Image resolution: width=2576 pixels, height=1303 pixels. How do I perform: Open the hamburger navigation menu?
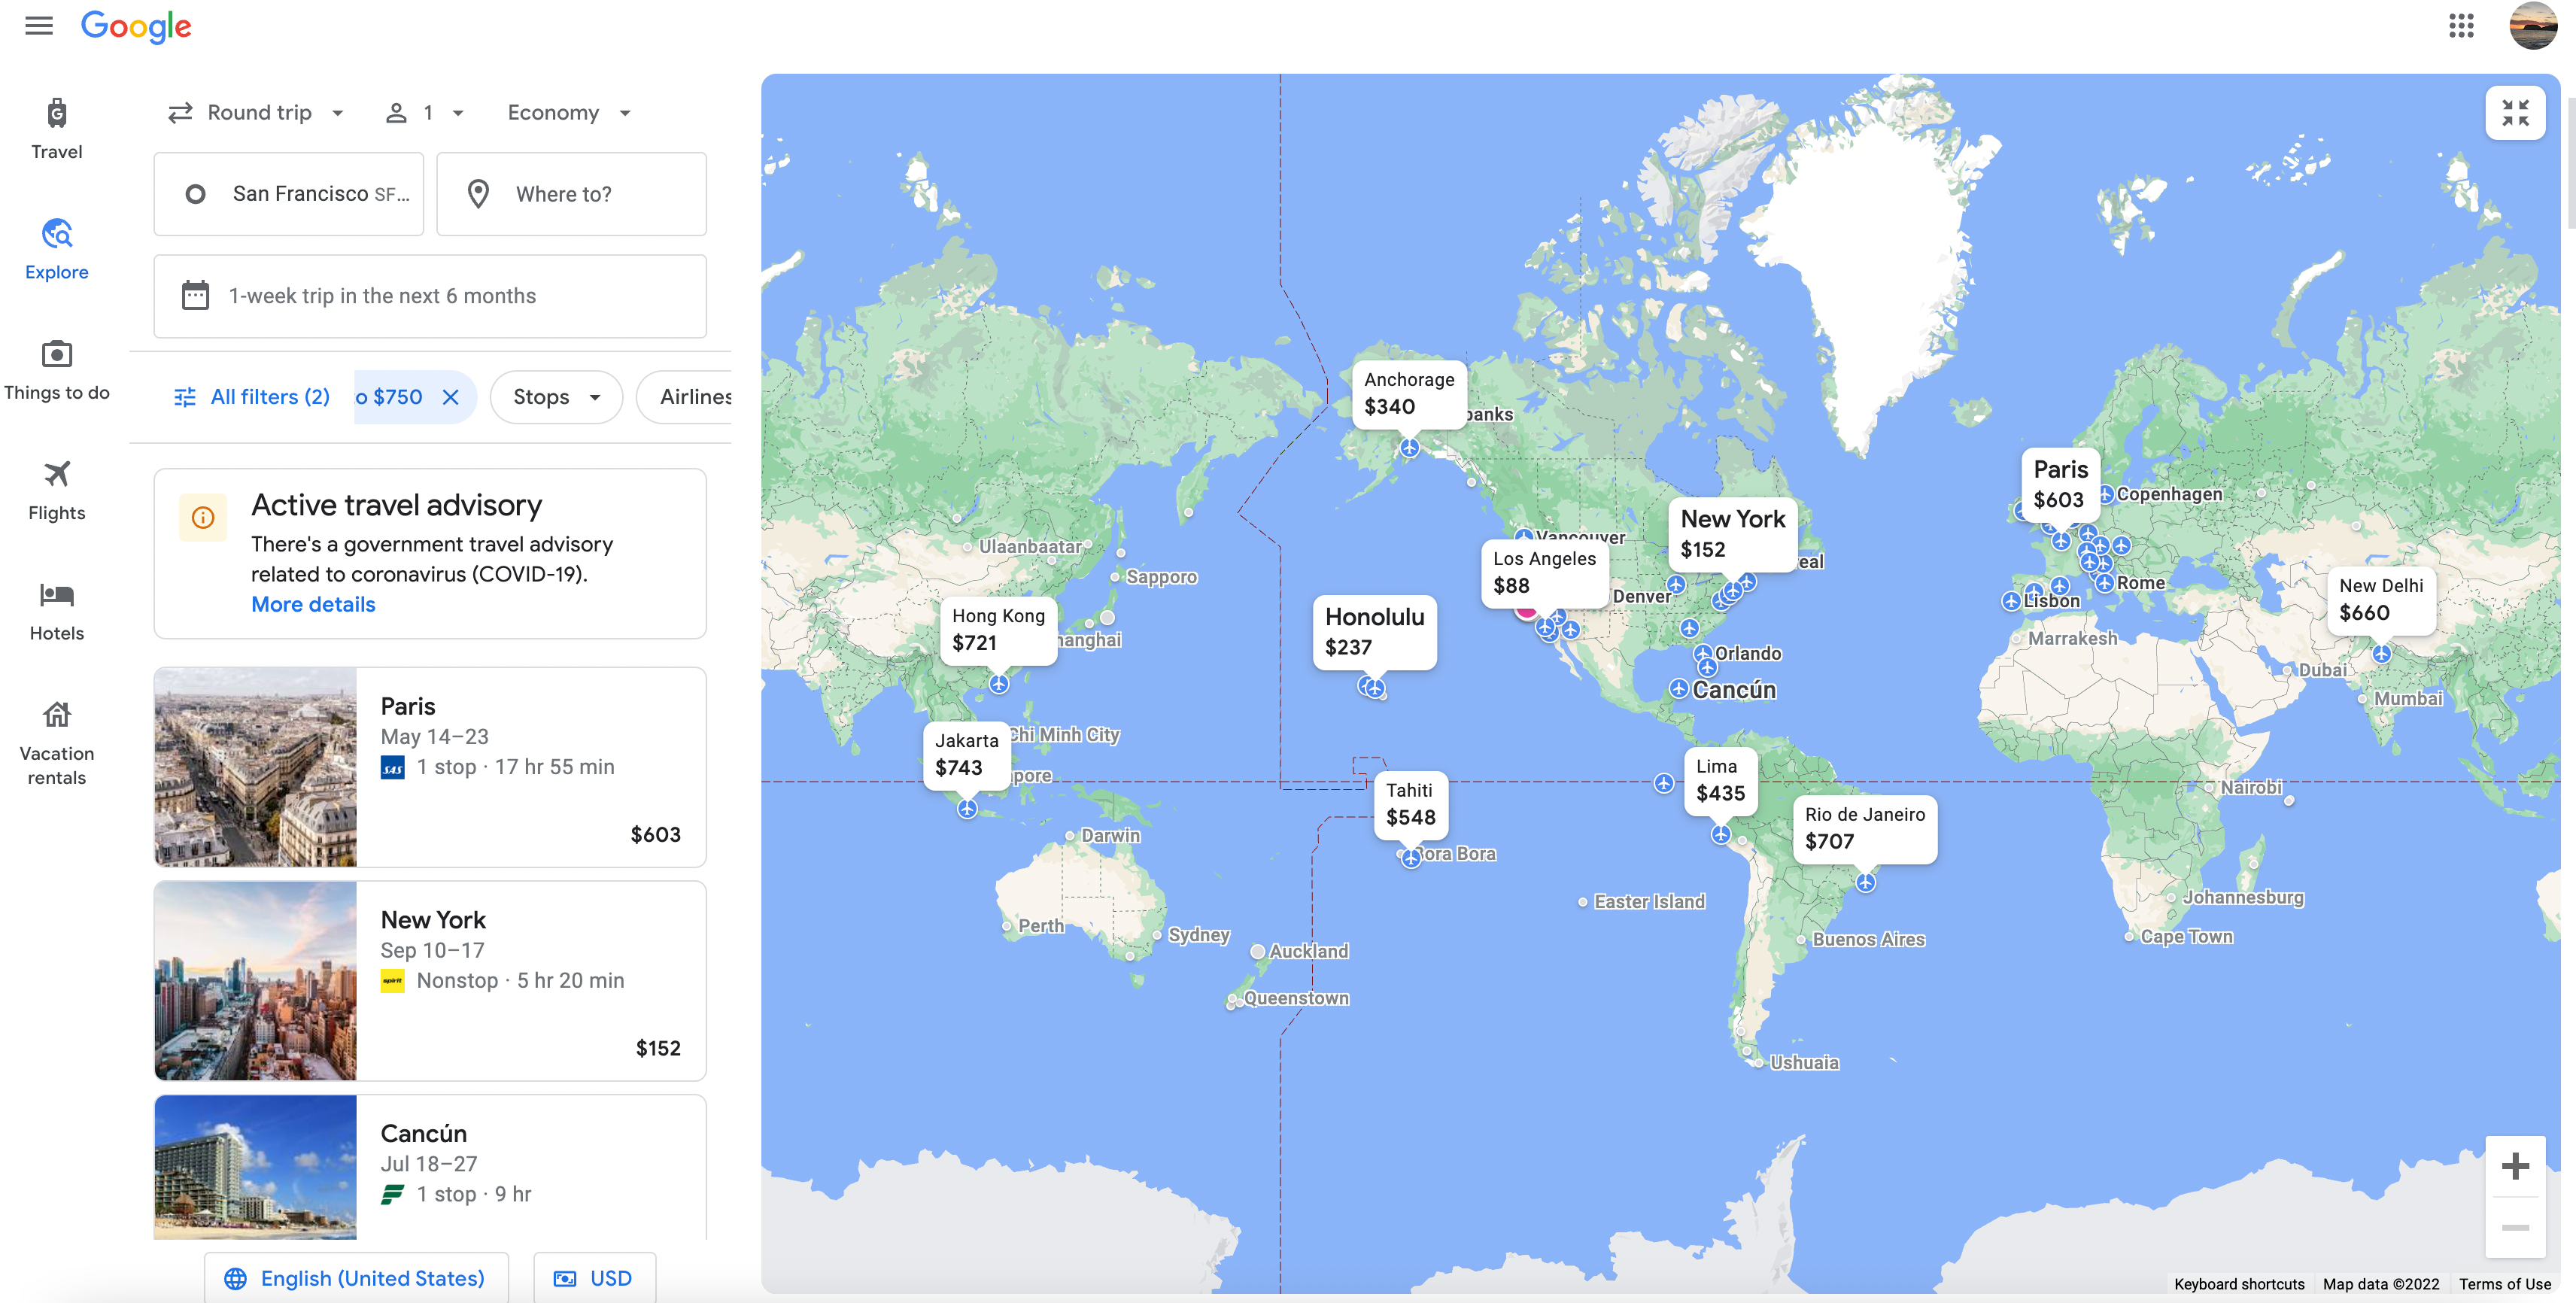38,26
